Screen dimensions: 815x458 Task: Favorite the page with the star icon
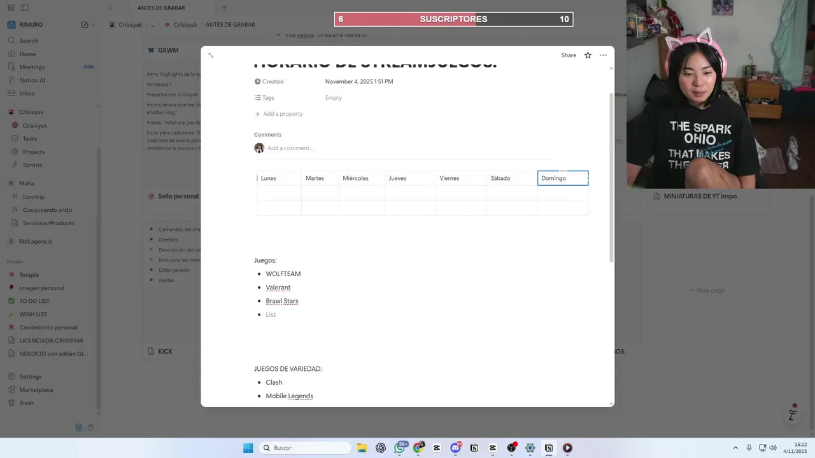[588, 55]
